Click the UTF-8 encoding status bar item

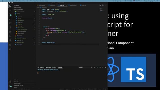(x=73, y=89)
